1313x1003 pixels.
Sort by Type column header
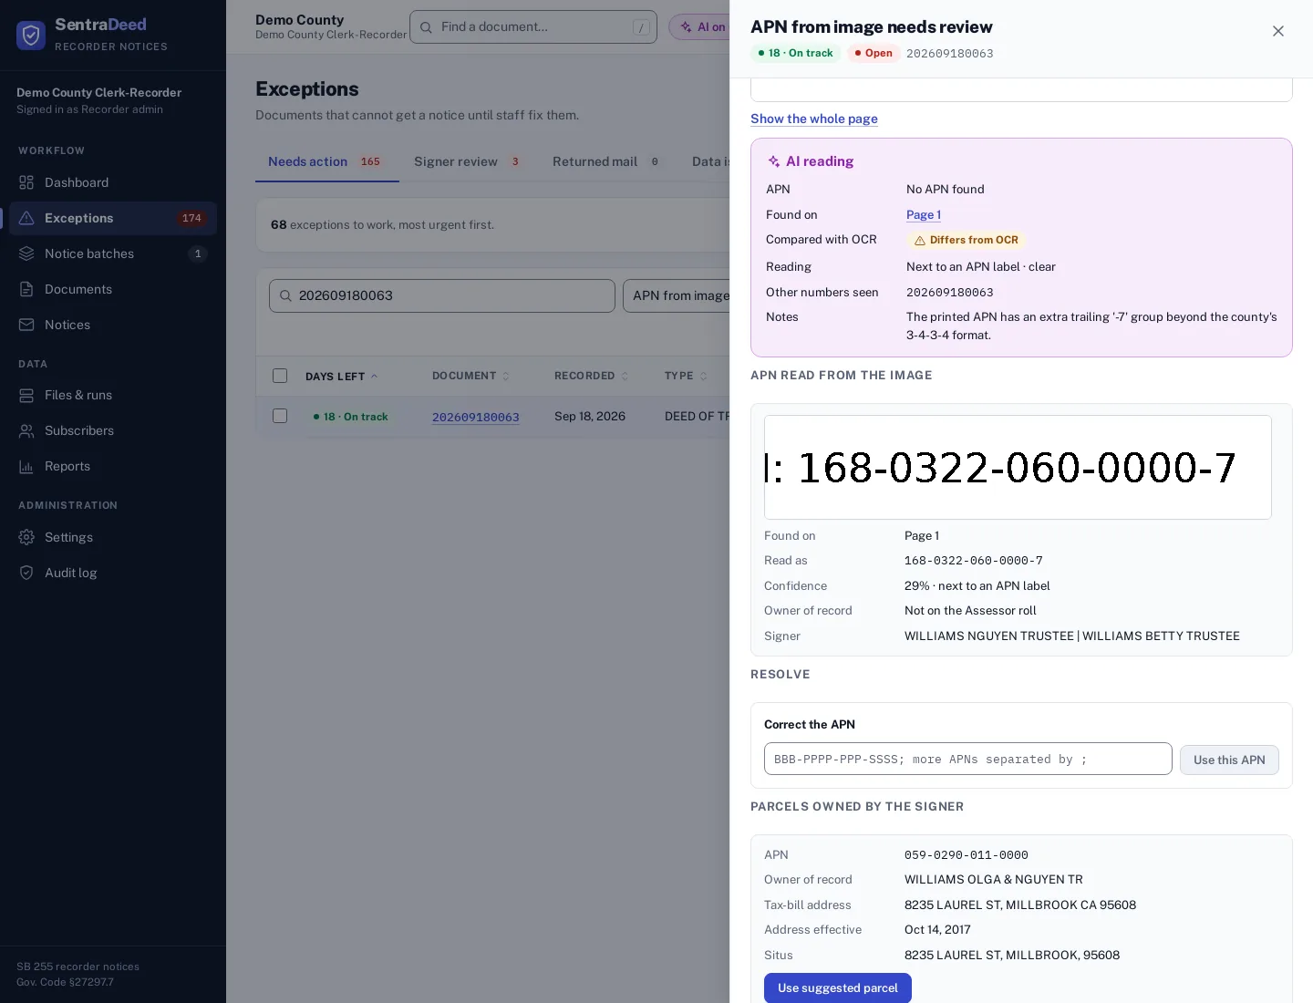click(x=686, y=376)
